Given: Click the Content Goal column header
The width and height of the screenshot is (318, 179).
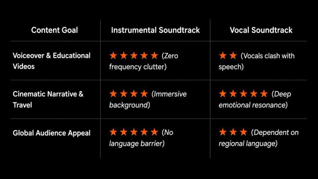Looking at the screenshot, I should [54, 30].
